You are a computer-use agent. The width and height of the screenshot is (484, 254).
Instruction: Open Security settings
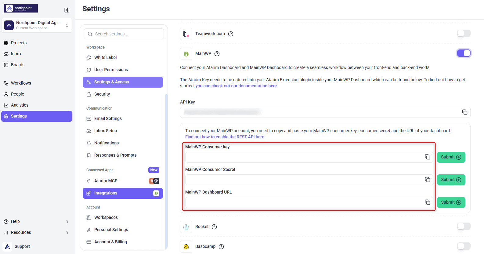pos(123,94)
